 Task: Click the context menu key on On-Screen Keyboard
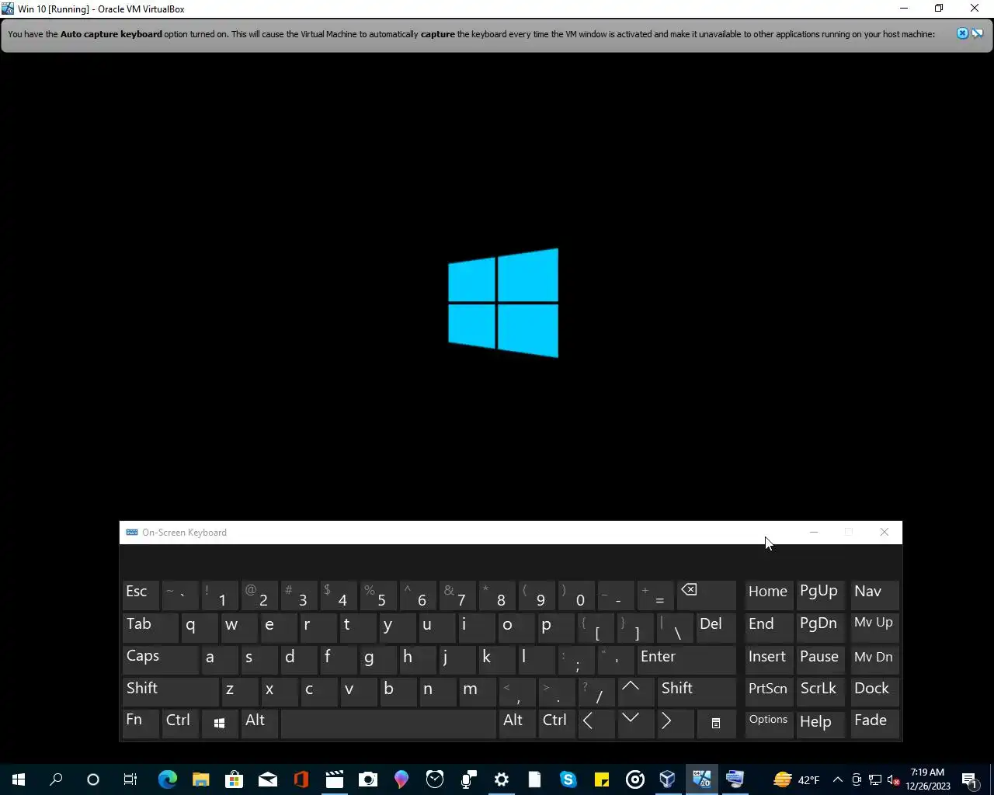tap(716, 724)
